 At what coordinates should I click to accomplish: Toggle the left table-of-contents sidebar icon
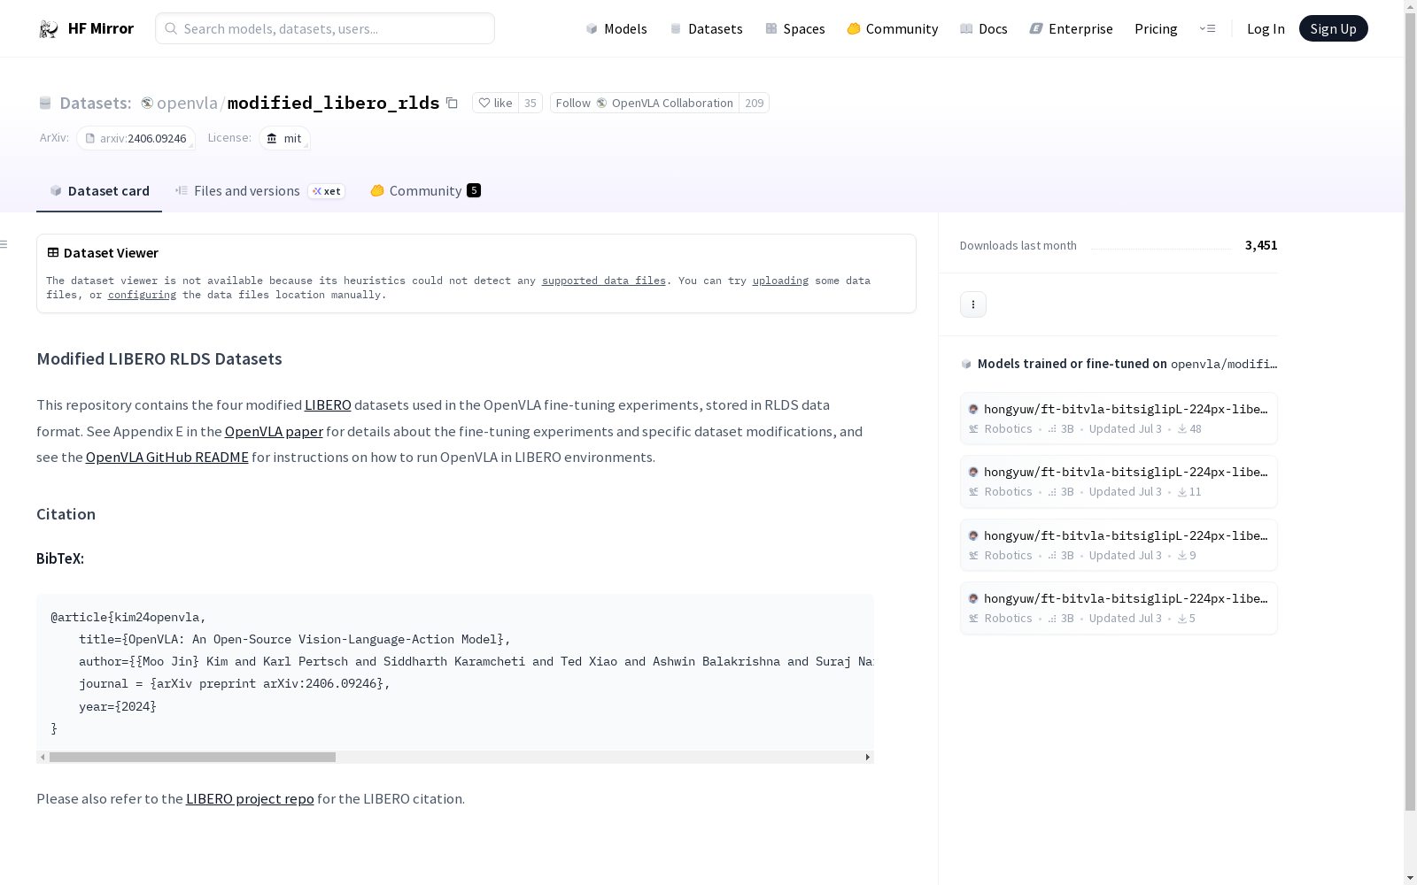click(x=4, y=244)
